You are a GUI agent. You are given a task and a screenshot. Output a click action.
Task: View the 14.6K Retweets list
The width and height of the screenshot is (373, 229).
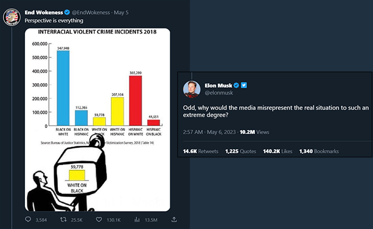(200, 151)
